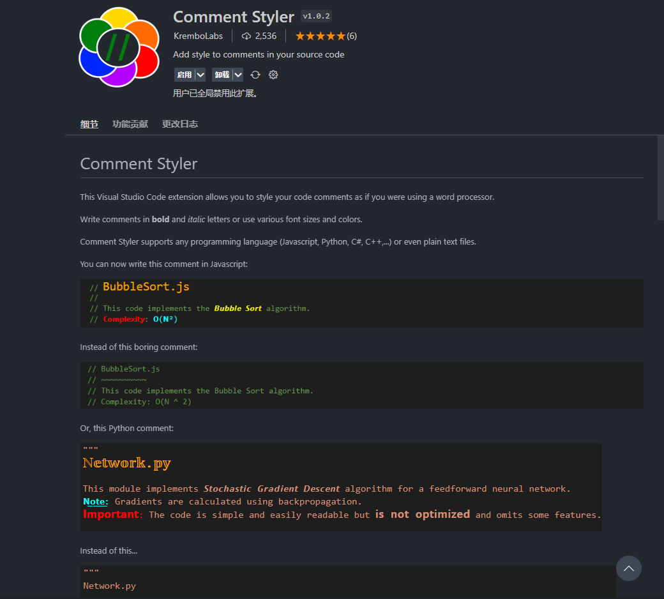Viewport: 664px width, 599px height.
Task: Open the KremboLabs publisher link
Action: click(198, 36)
